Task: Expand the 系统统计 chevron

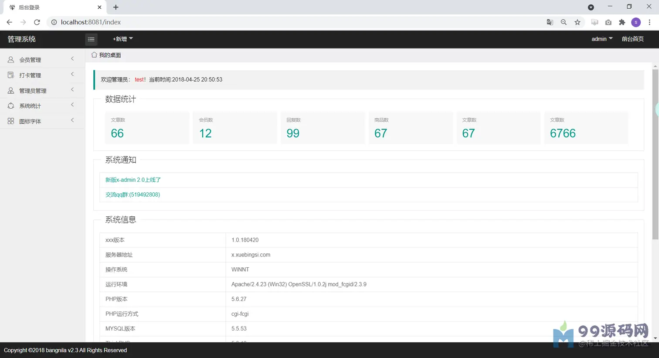Action: [72, 105]
